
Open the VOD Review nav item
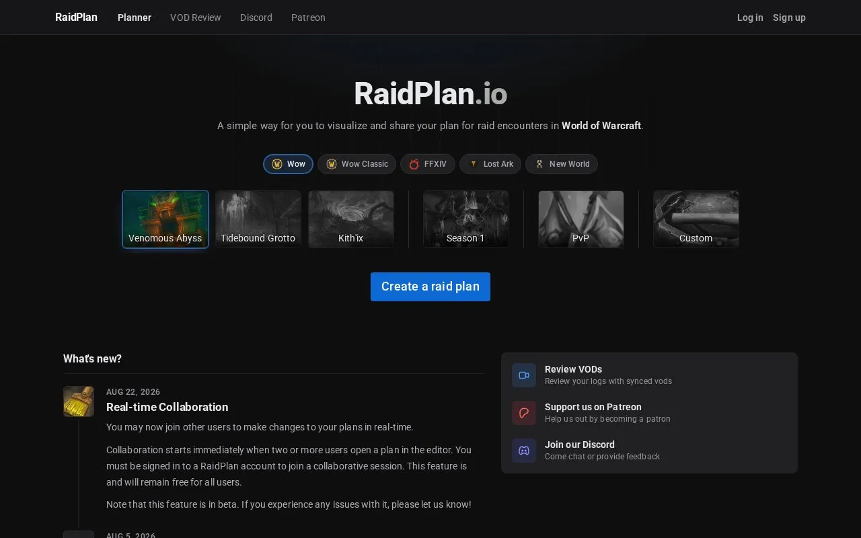(196, 17)
